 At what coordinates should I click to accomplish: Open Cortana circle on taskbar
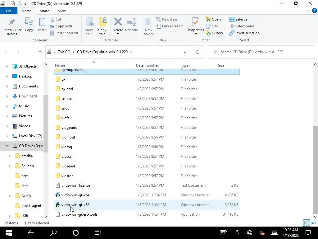tap(76, 233)
